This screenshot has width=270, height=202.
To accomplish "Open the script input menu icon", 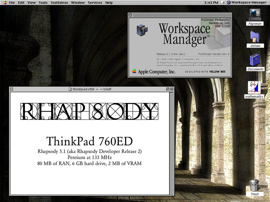I will tap(223, 3).
